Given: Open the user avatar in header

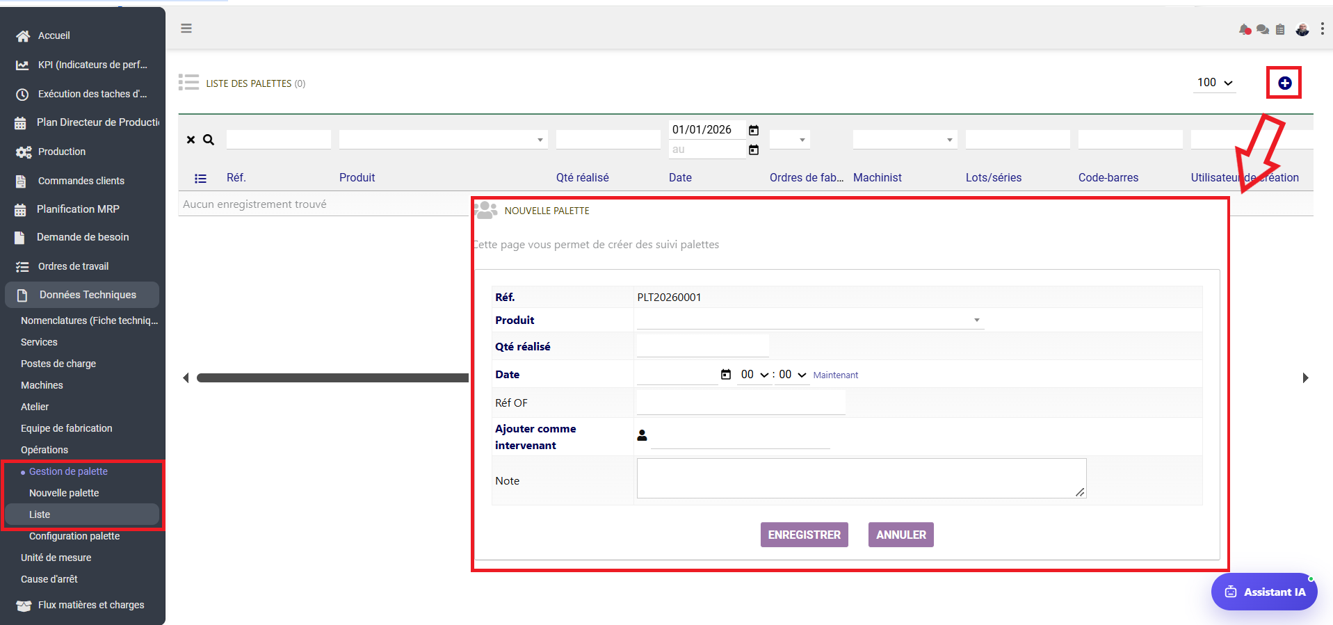Looking at the screenshot, I should pos(1302,29).
